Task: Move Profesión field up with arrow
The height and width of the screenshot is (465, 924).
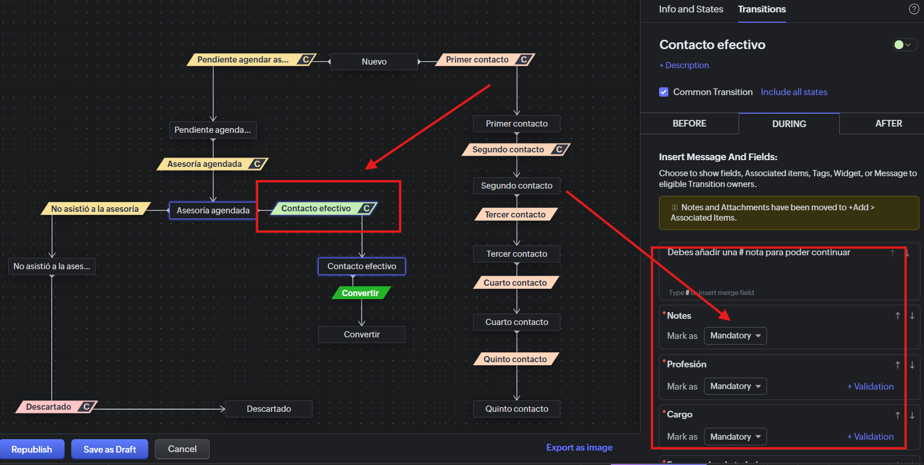Action: 898,365
